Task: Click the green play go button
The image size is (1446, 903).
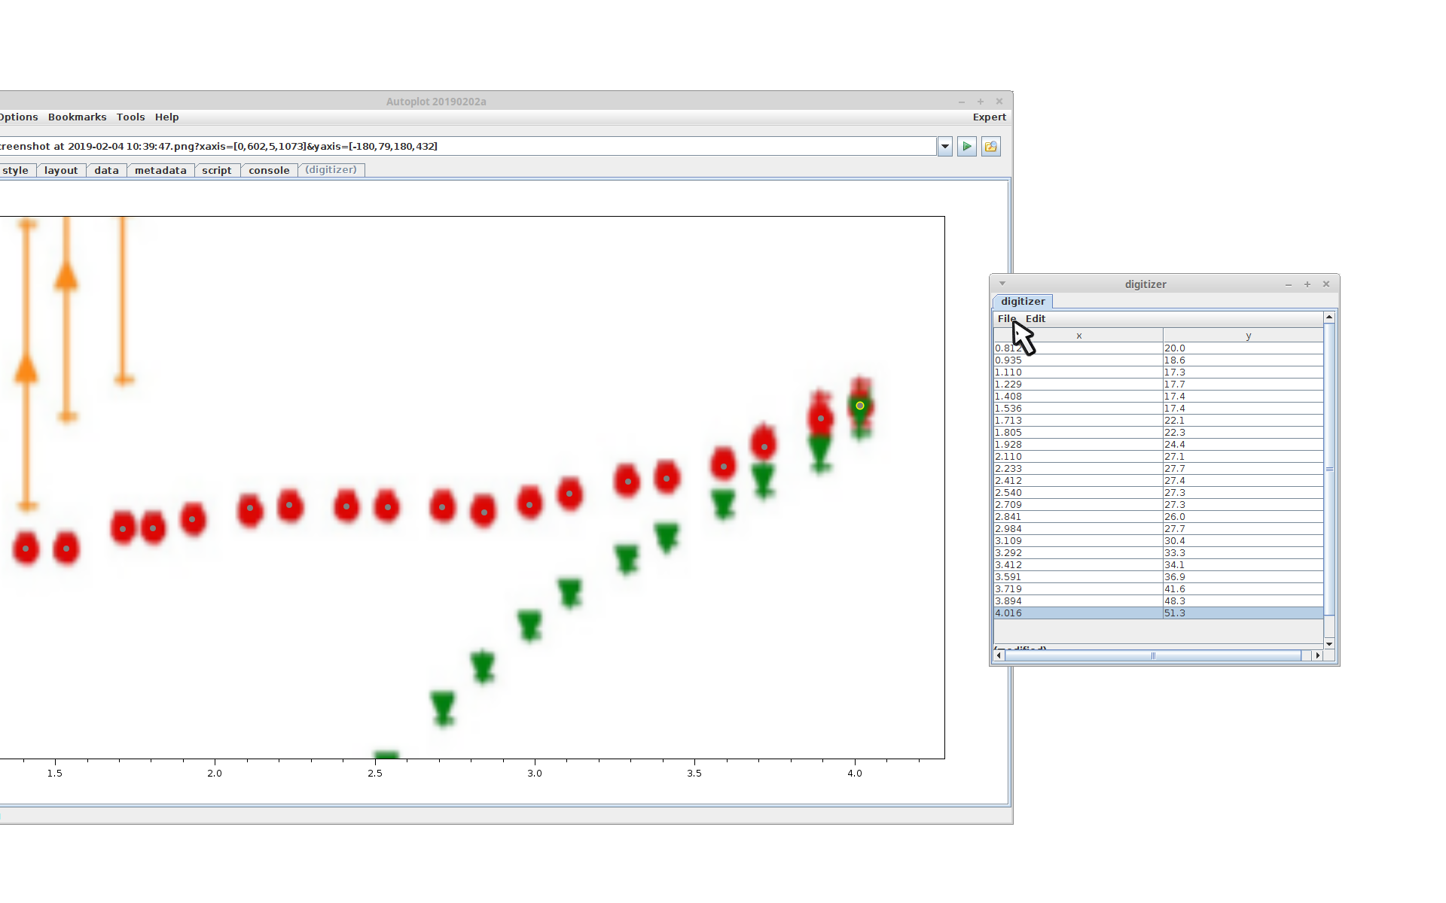Action: (967, 147)
